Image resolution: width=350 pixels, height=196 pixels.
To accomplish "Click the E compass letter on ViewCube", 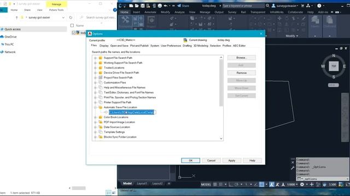I will coord(345,66).
